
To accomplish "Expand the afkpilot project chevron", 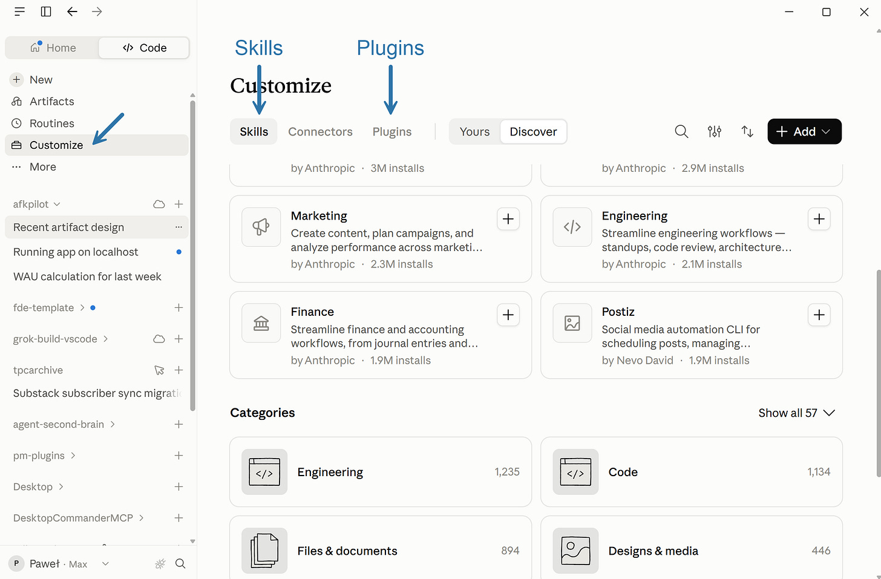I will [57, 204].
